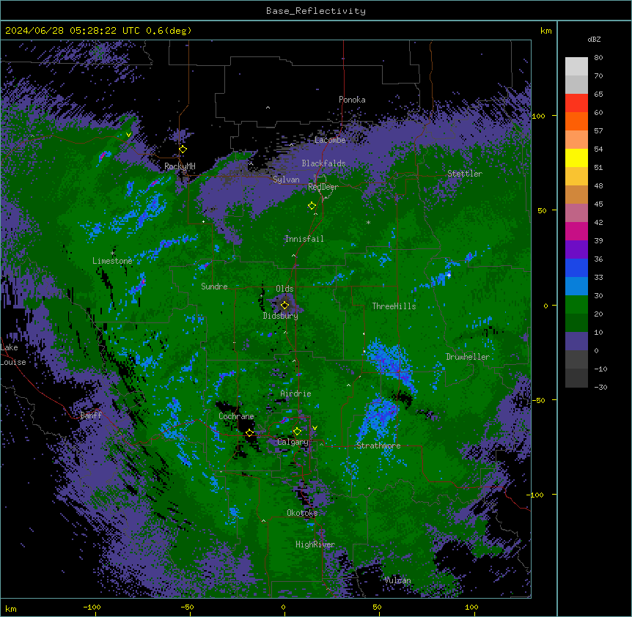Click the Sundre town label
Image resolution: width=632 pixels, height=617 pixels.
214,287
